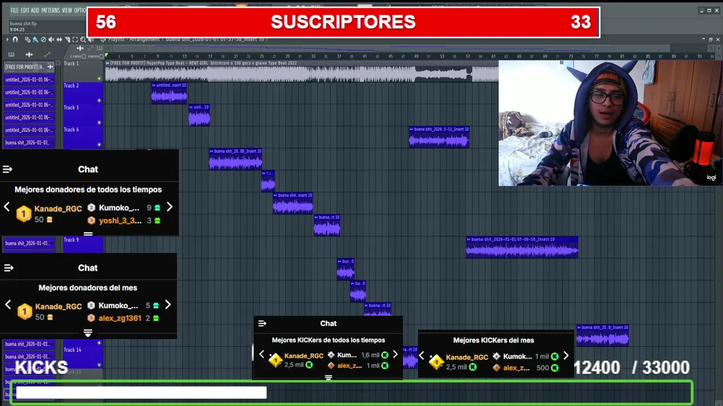
Task: Next page of all-time KICKers widget
Action: 395,355
